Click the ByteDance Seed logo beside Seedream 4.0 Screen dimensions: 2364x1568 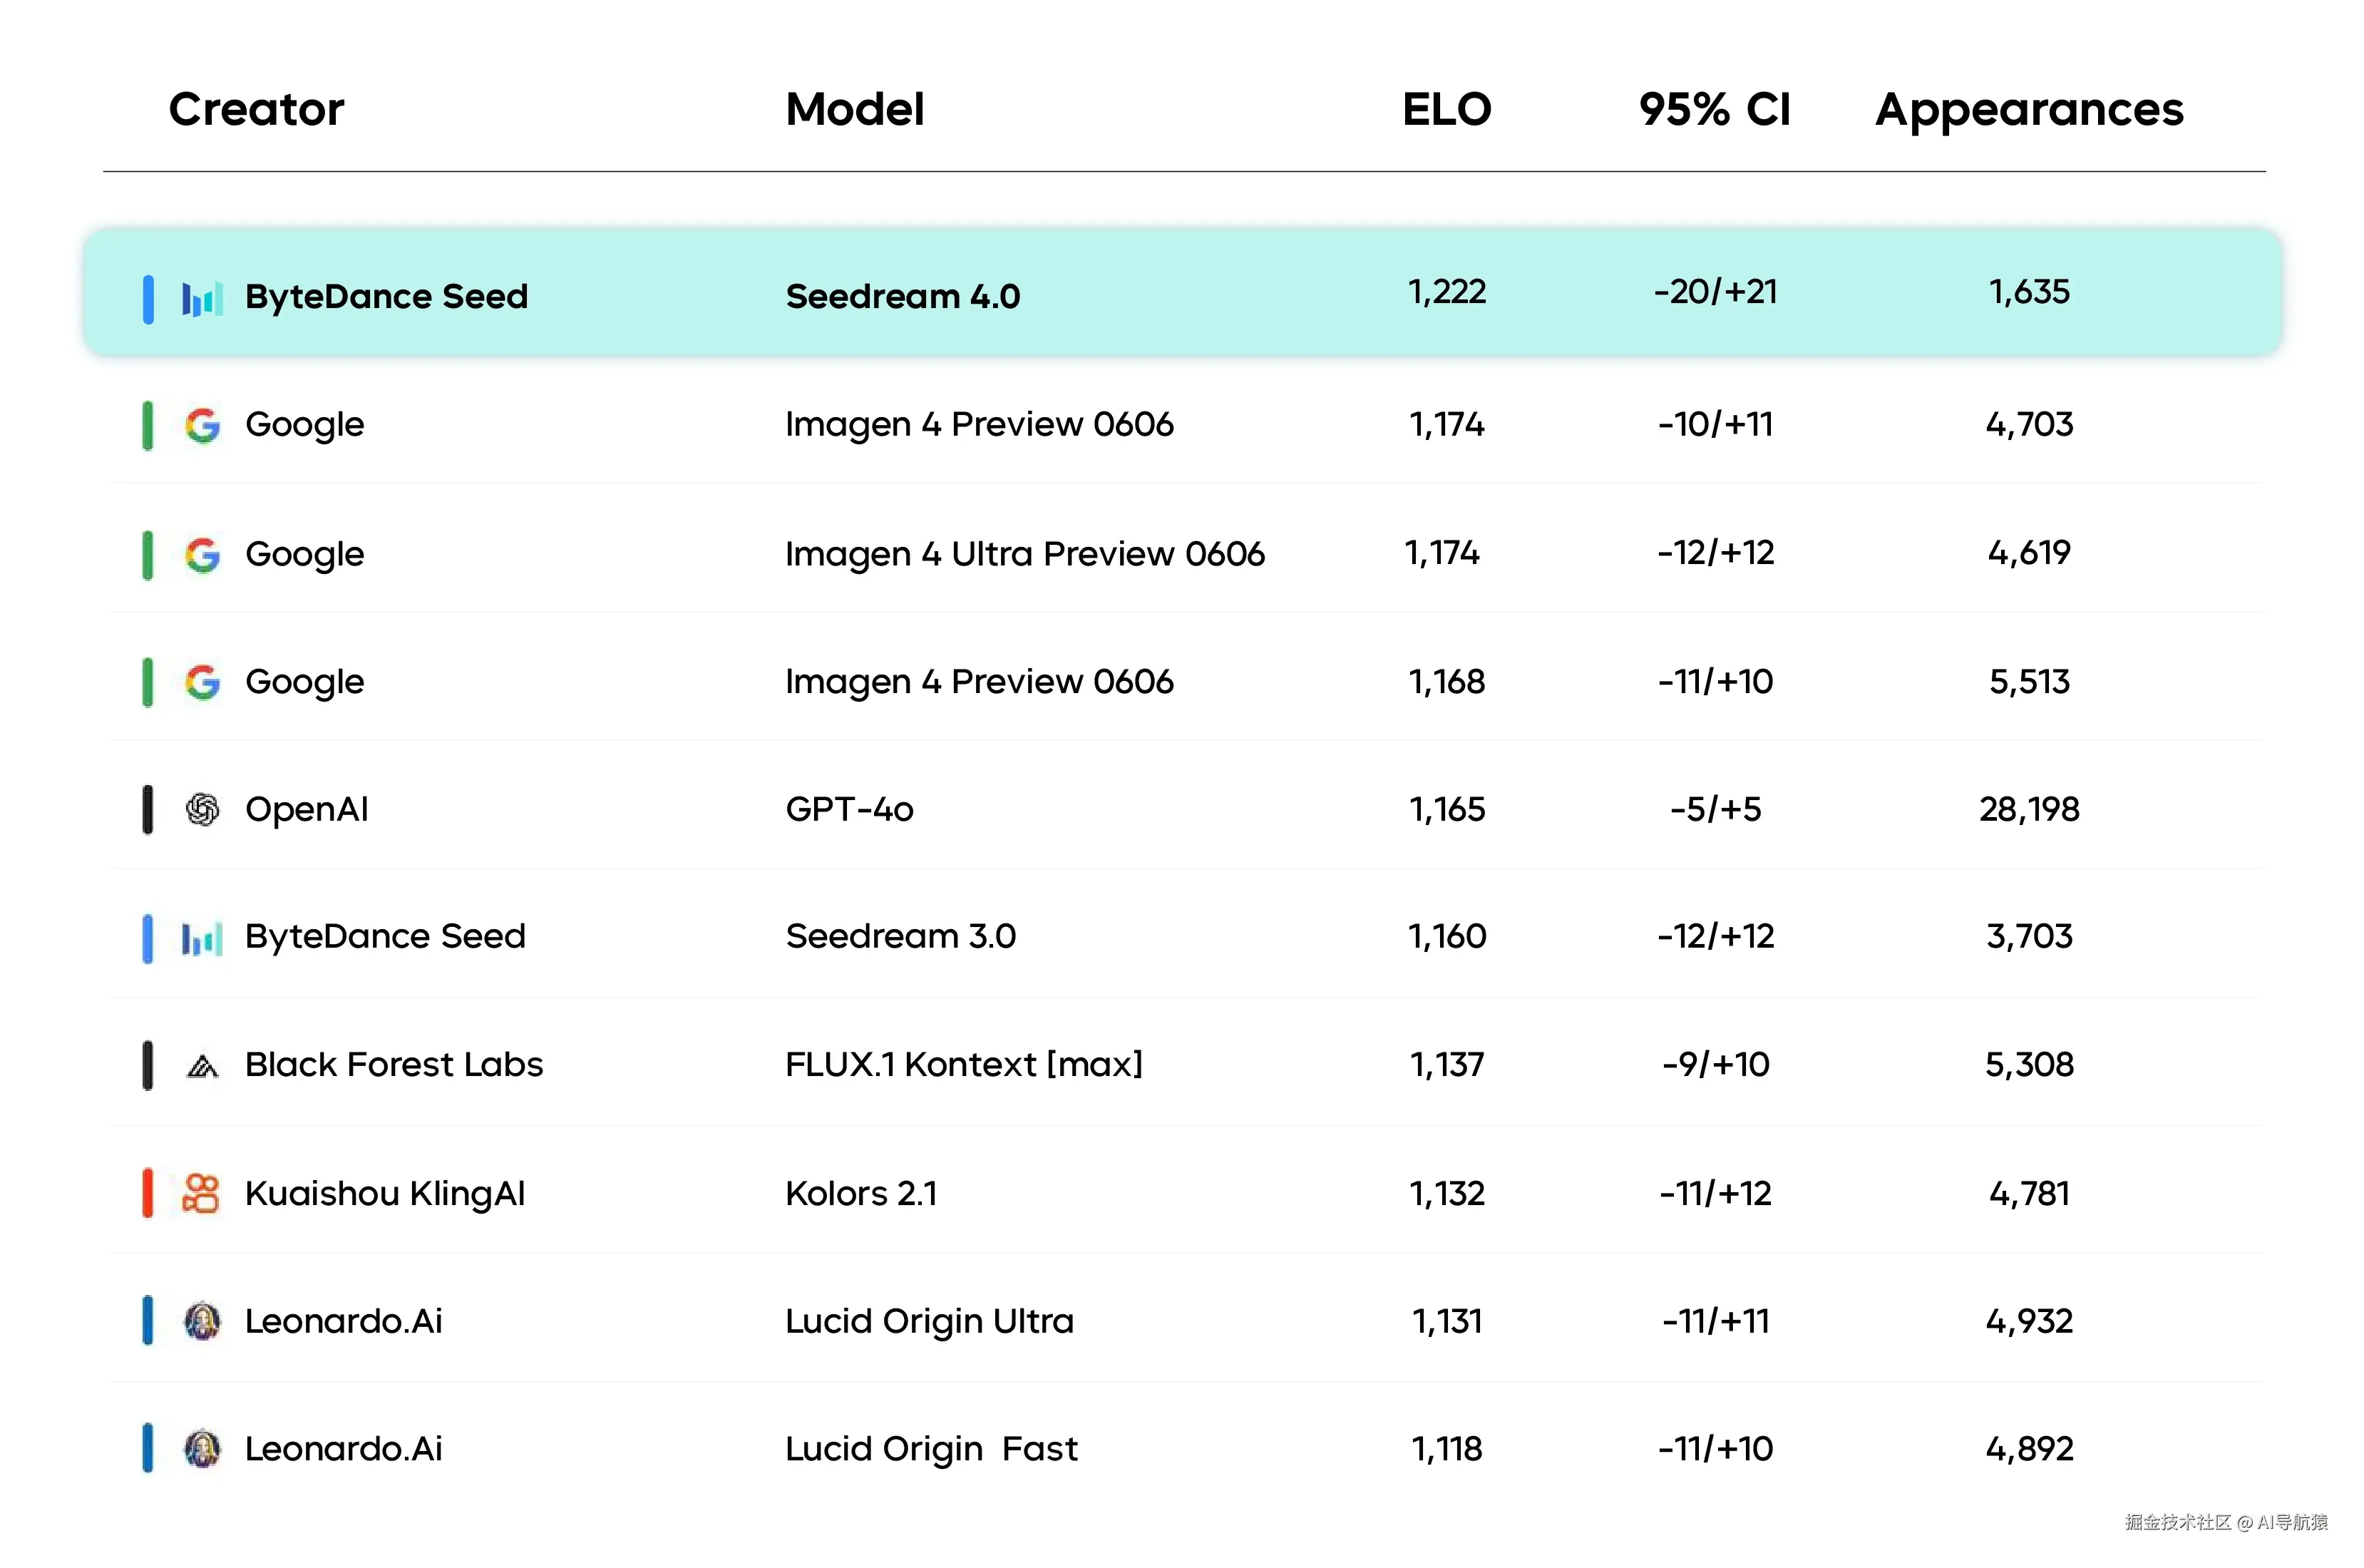(201, 298)
